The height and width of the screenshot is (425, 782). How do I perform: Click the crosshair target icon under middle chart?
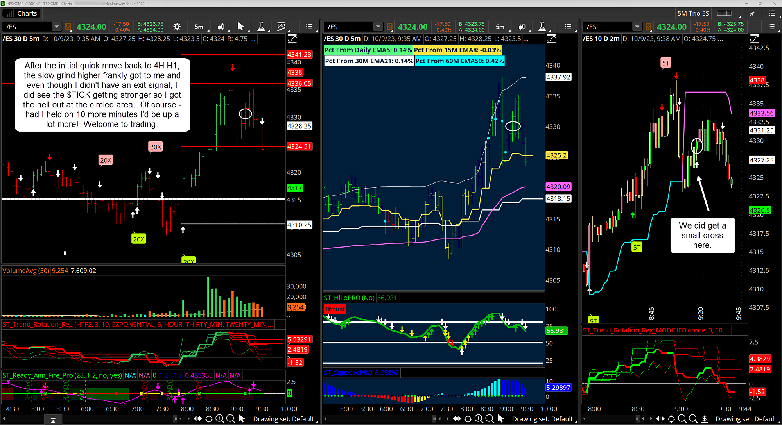tap(468, 419)
